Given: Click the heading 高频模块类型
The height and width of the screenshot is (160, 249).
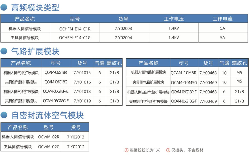Looking at the screenshot, I should (35, 7).
